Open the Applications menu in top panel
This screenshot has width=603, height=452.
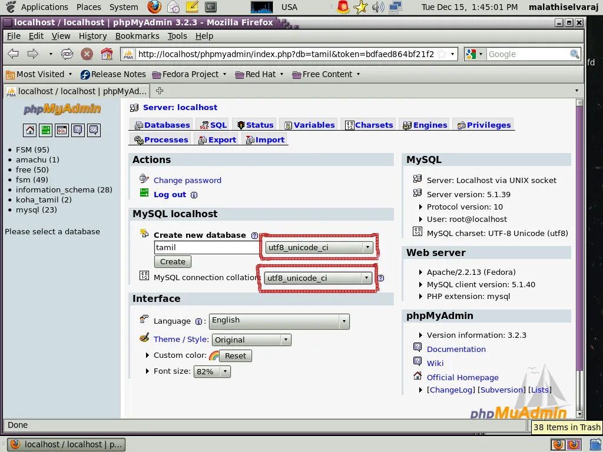click(44, 7)
